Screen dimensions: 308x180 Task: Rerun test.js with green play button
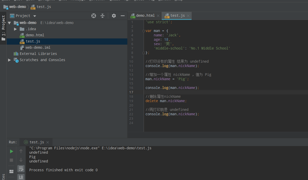(11, 151)
